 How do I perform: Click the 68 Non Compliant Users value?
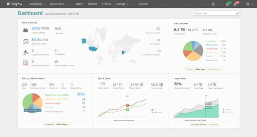tap(56, 62)
